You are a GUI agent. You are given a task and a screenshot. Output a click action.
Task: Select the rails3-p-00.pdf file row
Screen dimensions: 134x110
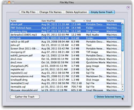click(66, 42)
